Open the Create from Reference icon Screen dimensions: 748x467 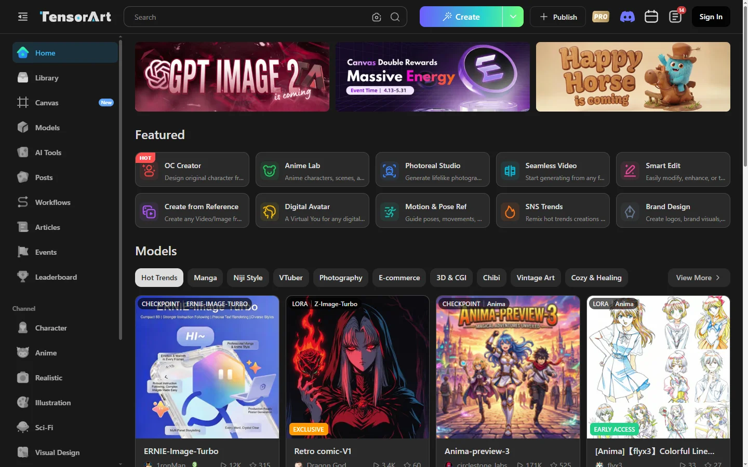[149, 211]
